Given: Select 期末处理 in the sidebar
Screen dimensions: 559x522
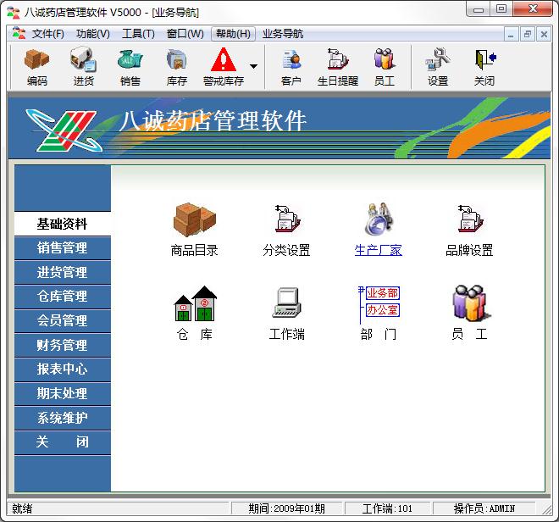Looking at the screenshot, I should coord(63,393).
